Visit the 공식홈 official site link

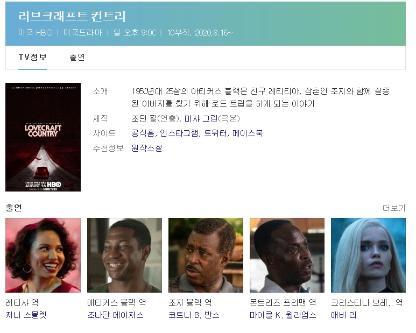coord(143,133)
